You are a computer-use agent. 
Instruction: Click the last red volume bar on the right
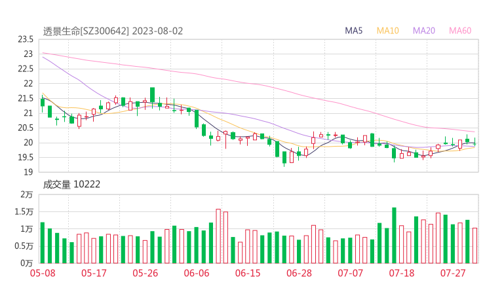pyautogui.click(x=475, y=245)
